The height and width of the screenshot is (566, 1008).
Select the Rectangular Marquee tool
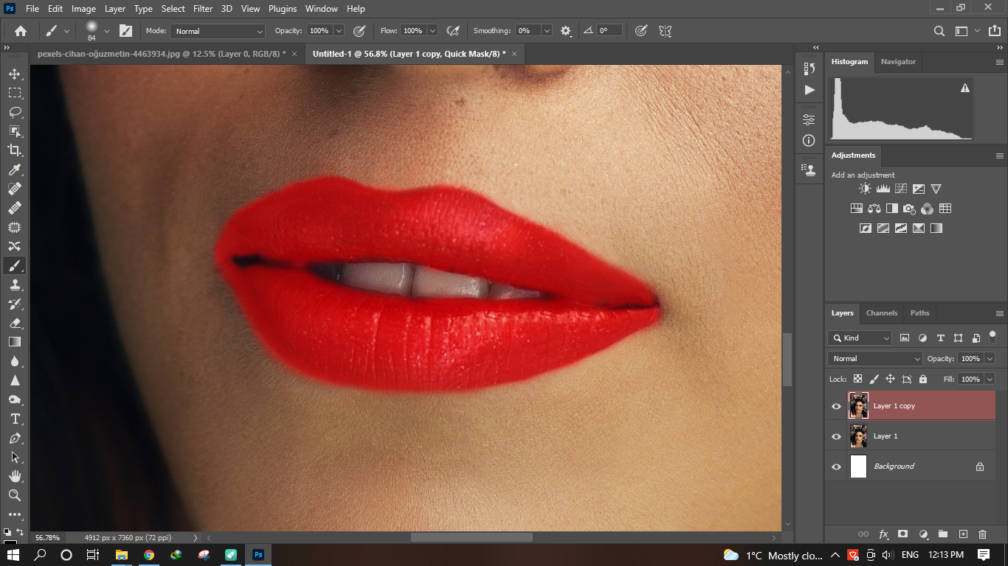click(15, 94)
